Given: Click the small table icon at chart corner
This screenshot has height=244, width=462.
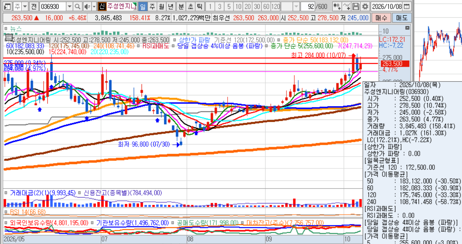Looking at the screenshot, I should 9,37.
